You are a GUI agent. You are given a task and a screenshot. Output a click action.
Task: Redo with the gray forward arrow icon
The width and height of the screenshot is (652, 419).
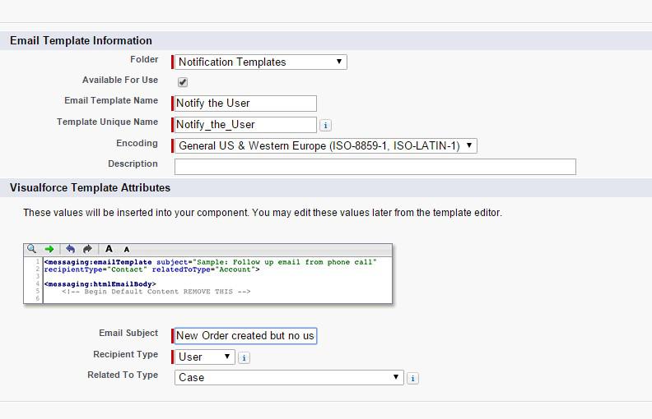[x=87, y=249]
